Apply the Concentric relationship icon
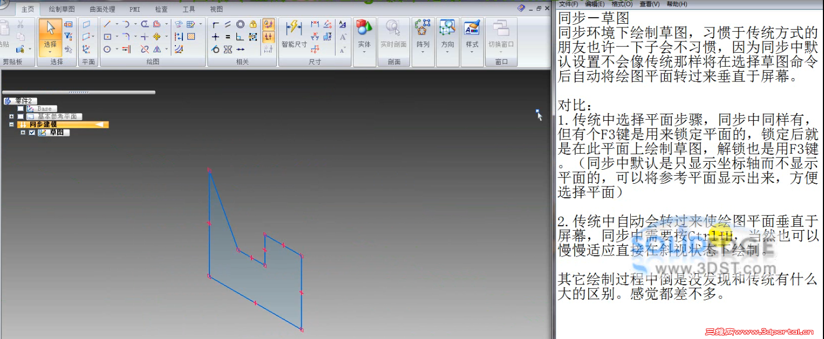 click(240, 24)
